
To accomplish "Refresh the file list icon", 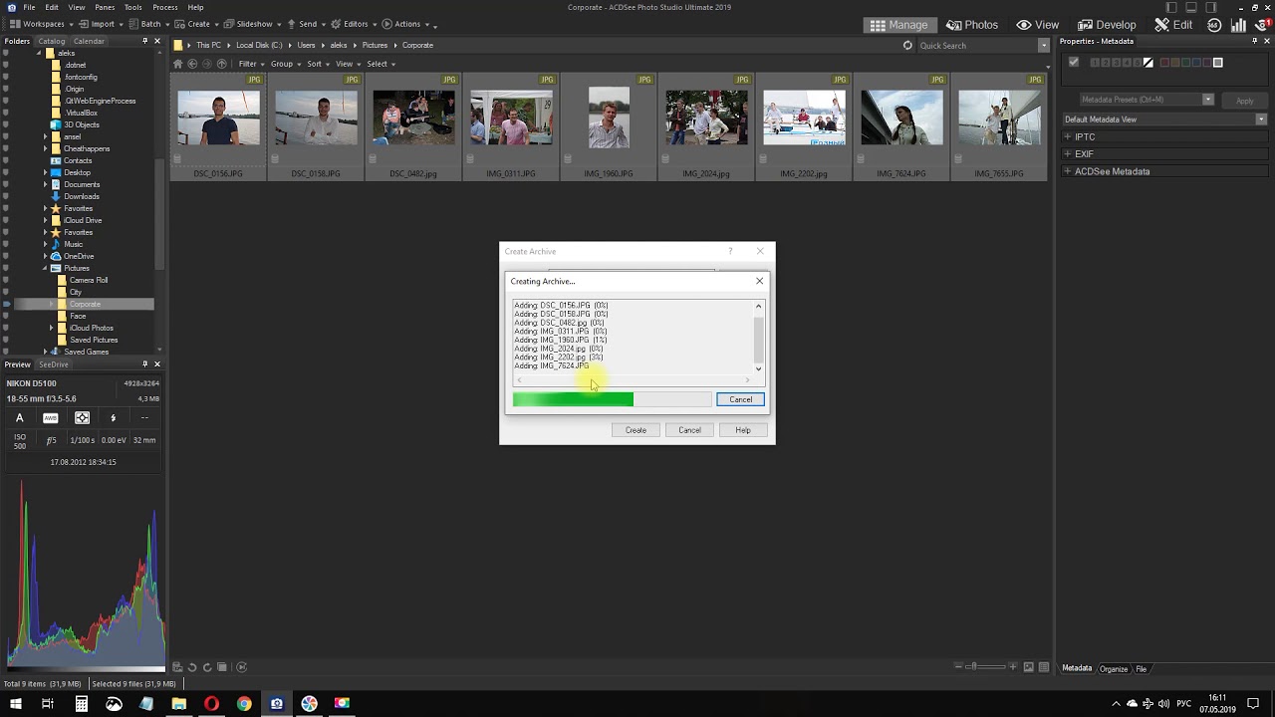I will [907, 46].
